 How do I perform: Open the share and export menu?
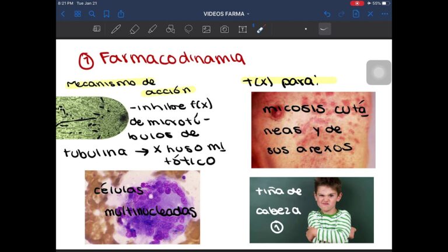(x=121, y=14)
